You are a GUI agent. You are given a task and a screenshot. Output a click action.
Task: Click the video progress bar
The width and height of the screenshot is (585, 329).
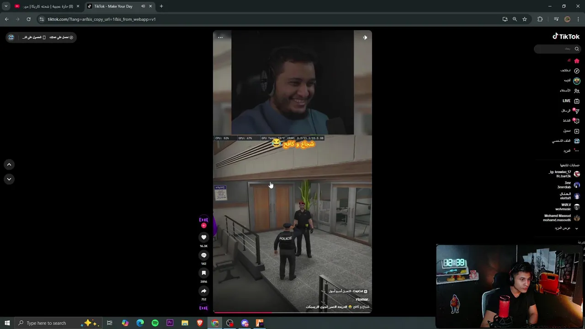point(292,313)
